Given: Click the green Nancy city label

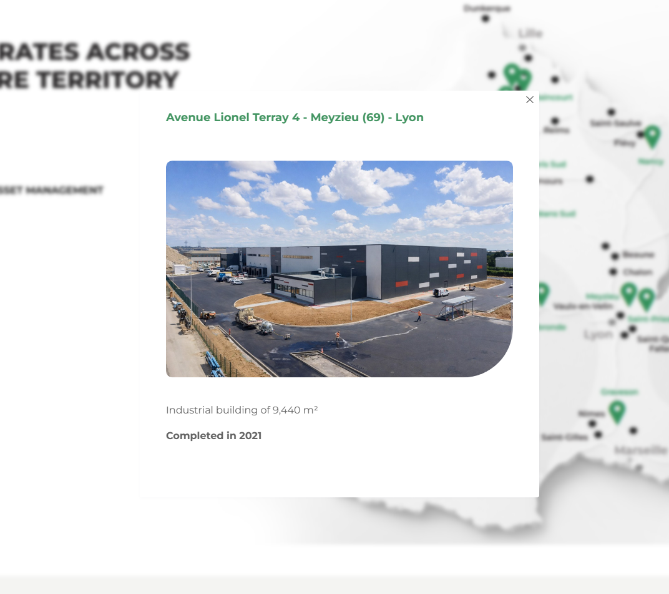Looking at the screenshot, I should point(650,161).
